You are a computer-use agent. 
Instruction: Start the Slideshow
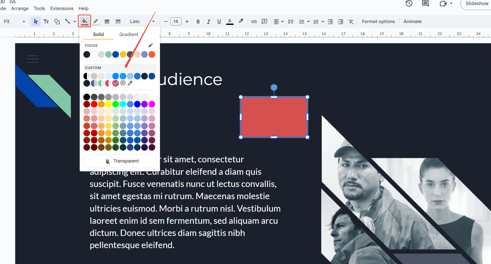tap(477, 3)
